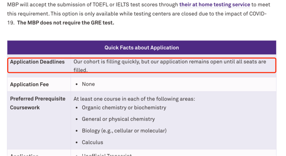
Task: Select the "Application Deadlines" row label
Action: coord(37,62)
